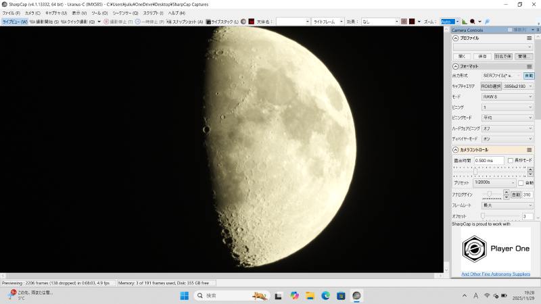Click the 保存 button in profile section
The height and width of the screenshot is (304, 541).
point(481,56)
